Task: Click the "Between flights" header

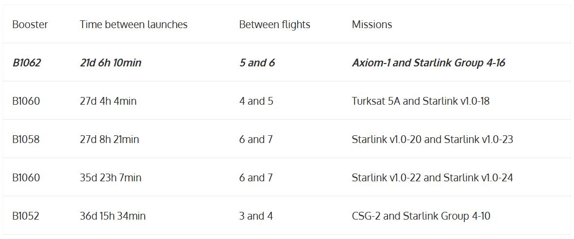Action: tap(274, 24)
